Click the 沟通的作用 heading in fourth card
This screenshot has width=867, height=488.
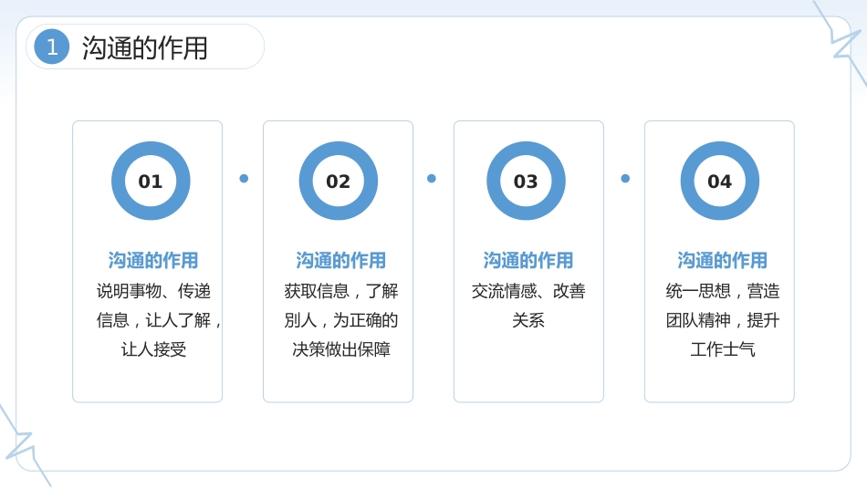[722, 260]
